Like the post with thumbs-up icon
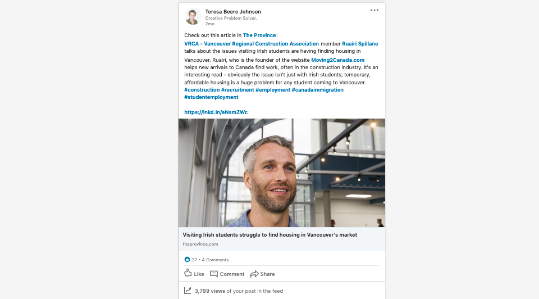This screenshot has height=299, width=539. coord(188,274)
